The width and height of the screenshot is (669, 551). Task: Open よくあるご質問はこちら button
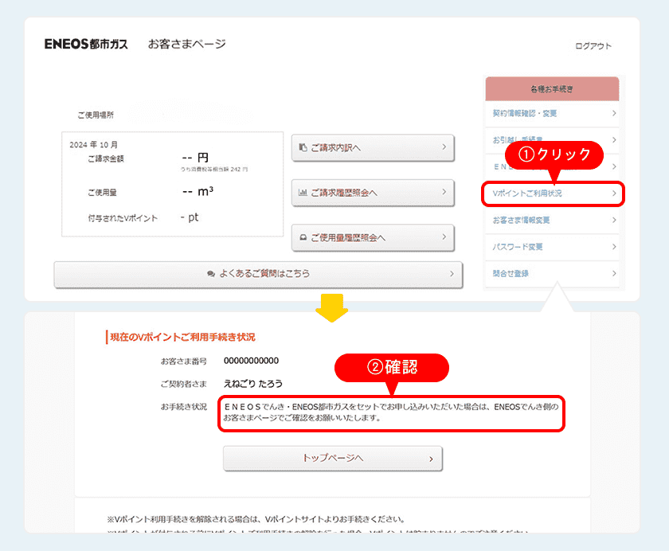pos(258,274)
